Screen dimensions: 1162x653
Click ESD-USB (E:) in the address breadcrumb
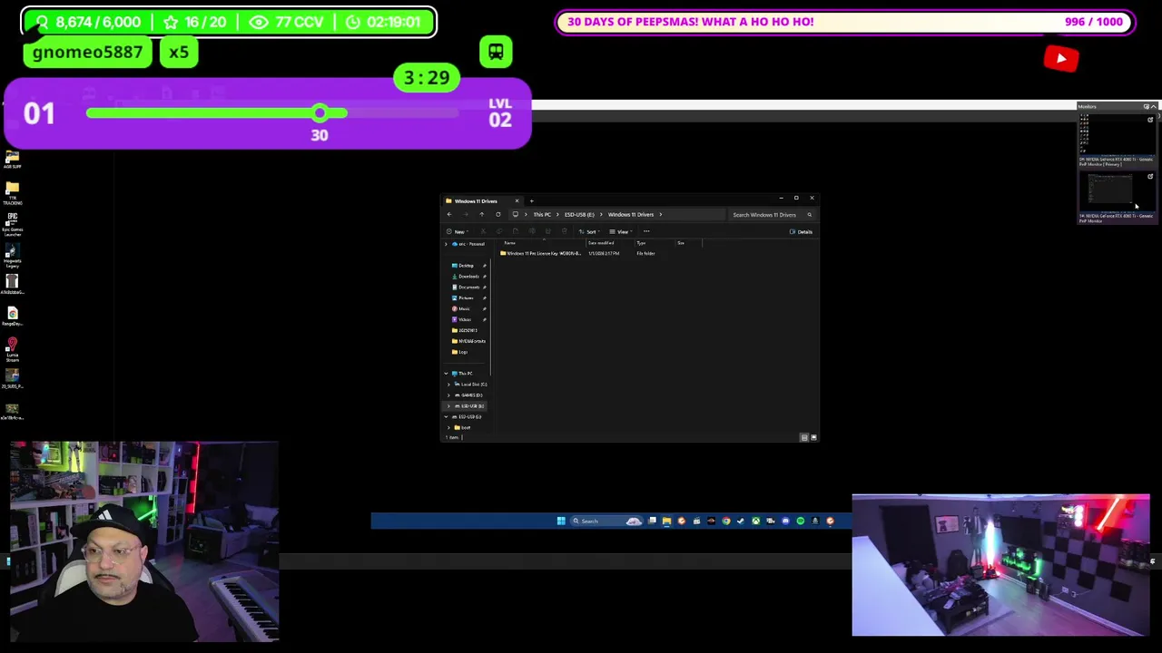pos(579,215)
